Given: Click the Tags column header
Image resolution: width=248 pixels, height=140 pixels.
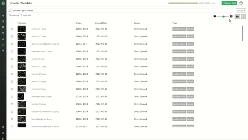Looking at the screenshot, I should [175, 23].
